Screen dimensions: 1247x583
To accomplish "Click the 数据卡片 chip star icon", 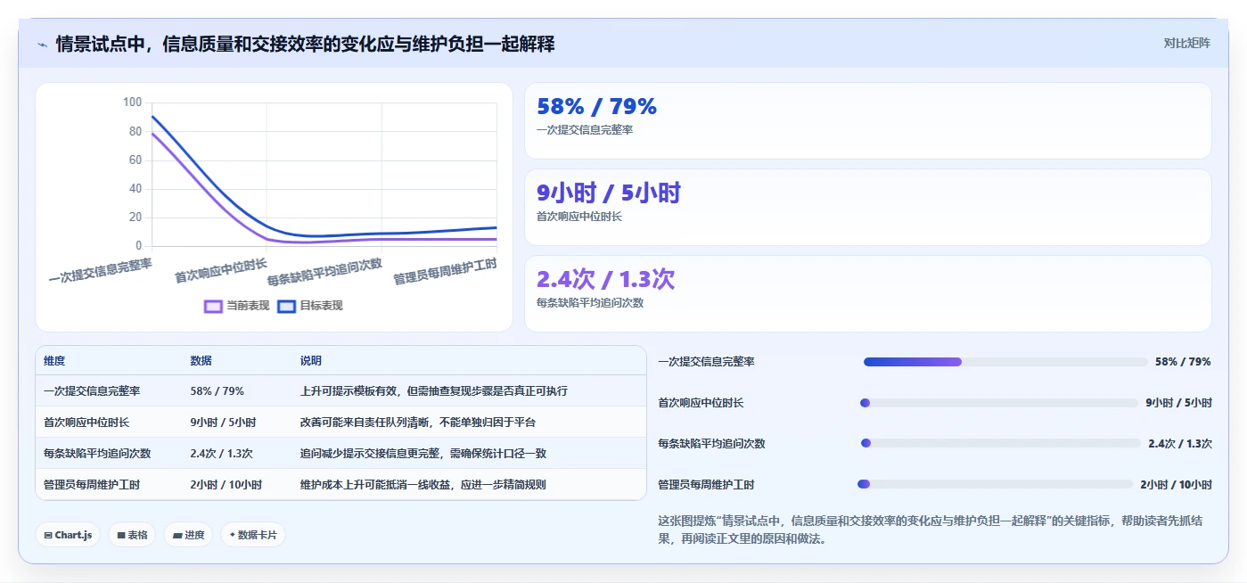I will pyautogui.click(x=233, y=535).
